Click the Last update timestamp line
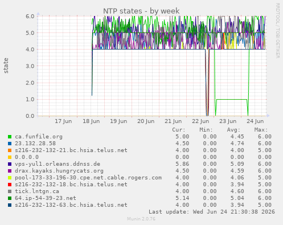Image resolution: width=283 pixels, height=225 pixels. click(212, 212)
